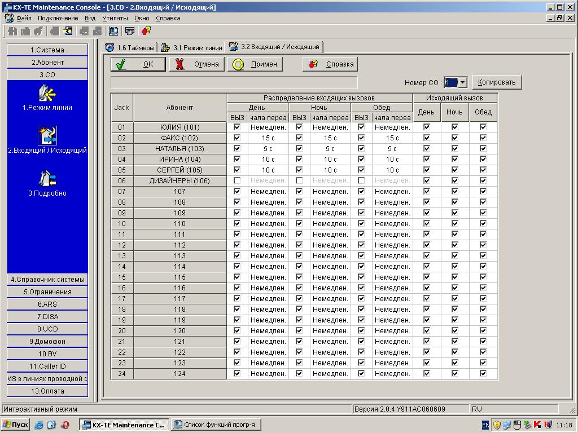
Task: Open the 5.Ограничения sidebar section
Action: click(x=47, y=292)
